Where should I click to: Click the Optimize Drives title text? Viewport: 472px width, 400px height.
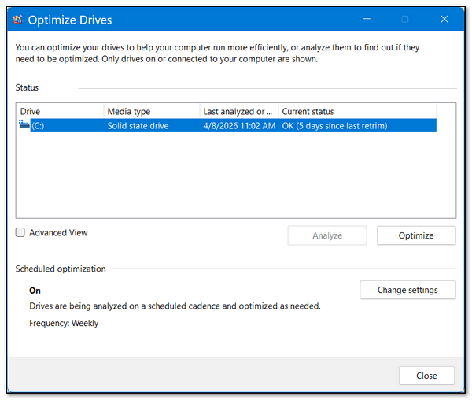coord(70,19)
